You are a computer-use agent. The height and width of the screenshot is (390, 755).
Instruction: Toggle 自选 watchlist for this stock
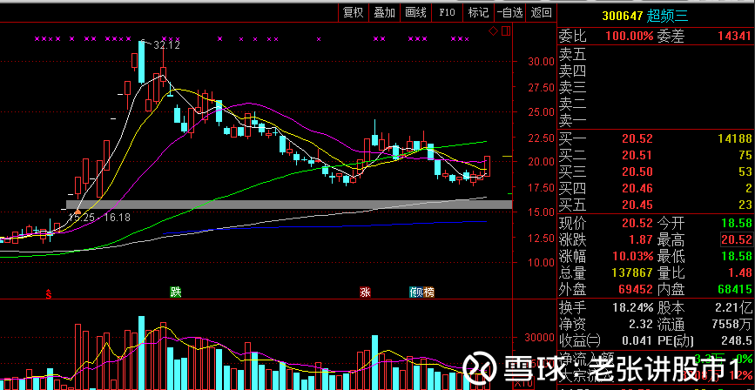509,12
